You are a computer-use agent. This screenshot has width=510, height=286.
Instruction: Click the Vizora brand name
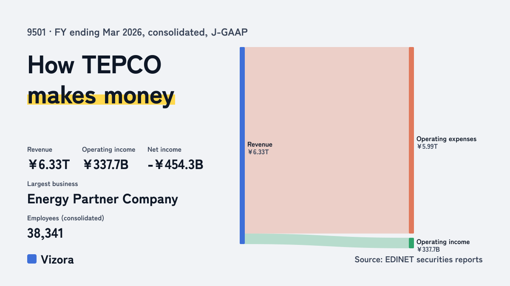point(57,260)
